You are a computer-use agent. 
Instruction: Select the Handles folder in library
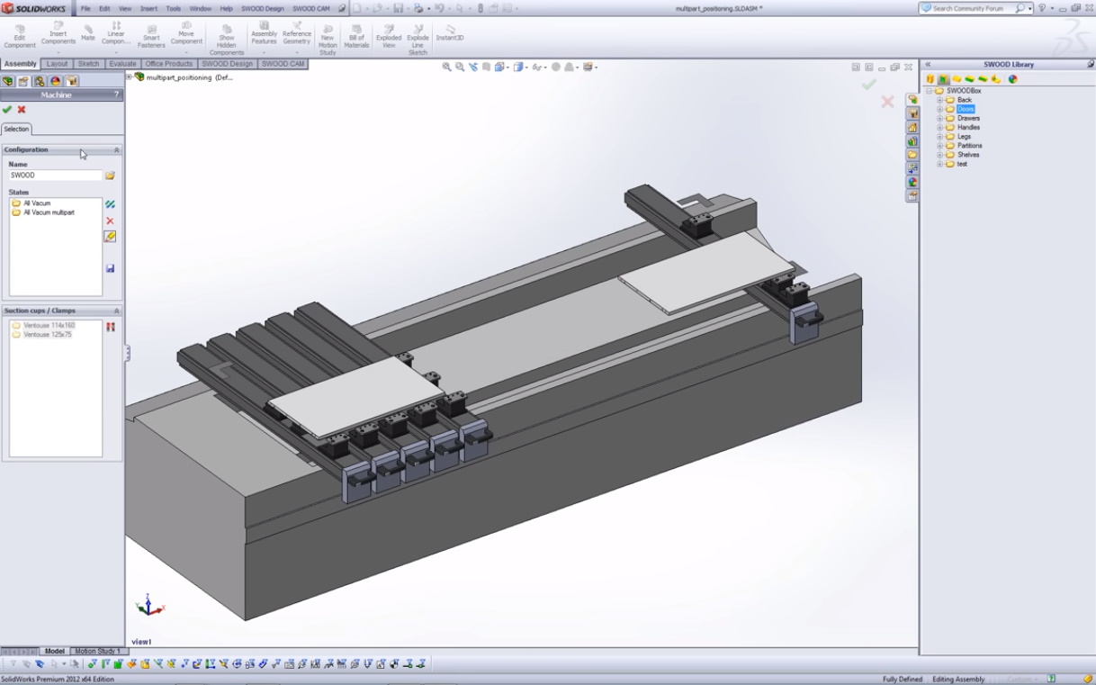point(968,127)
